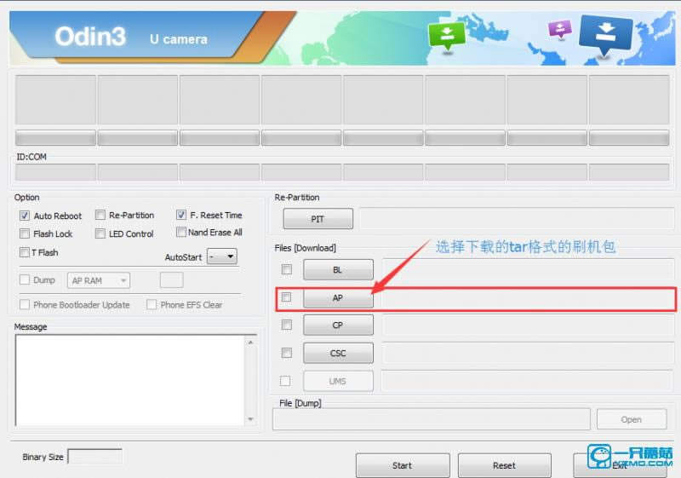Open the AutoStart dropdown
The height and width of the screenshot is (478, 681).
[x=222, y=256]
